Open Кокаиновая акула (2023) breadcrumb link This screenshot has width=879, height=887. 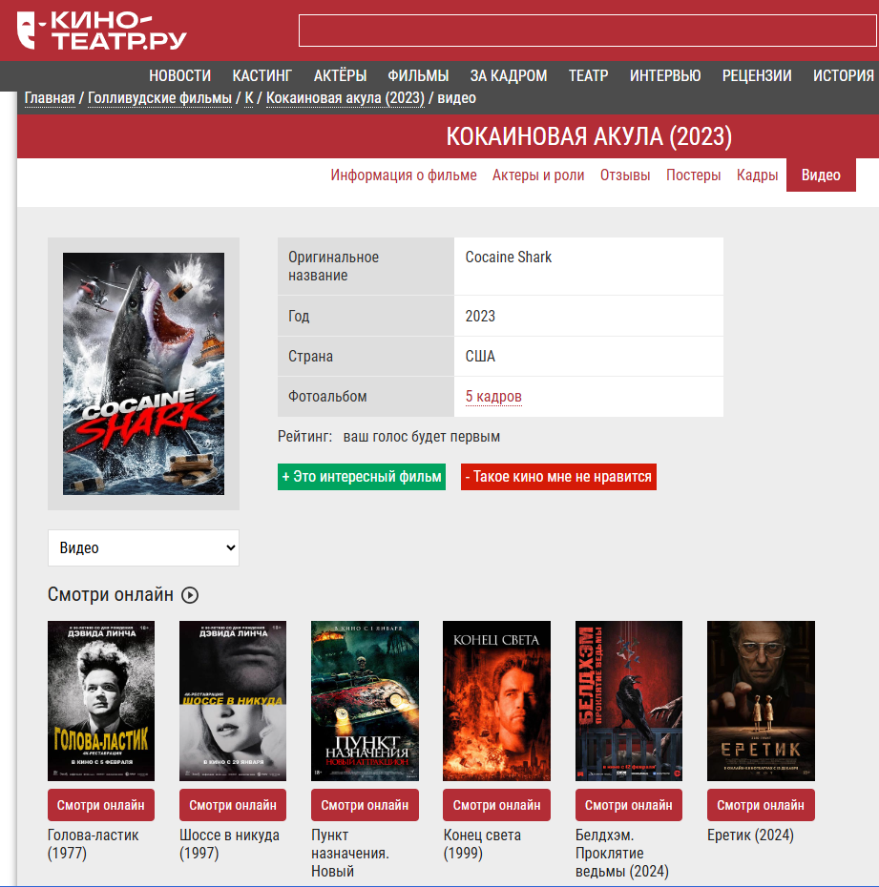click(x=345, y=98)
